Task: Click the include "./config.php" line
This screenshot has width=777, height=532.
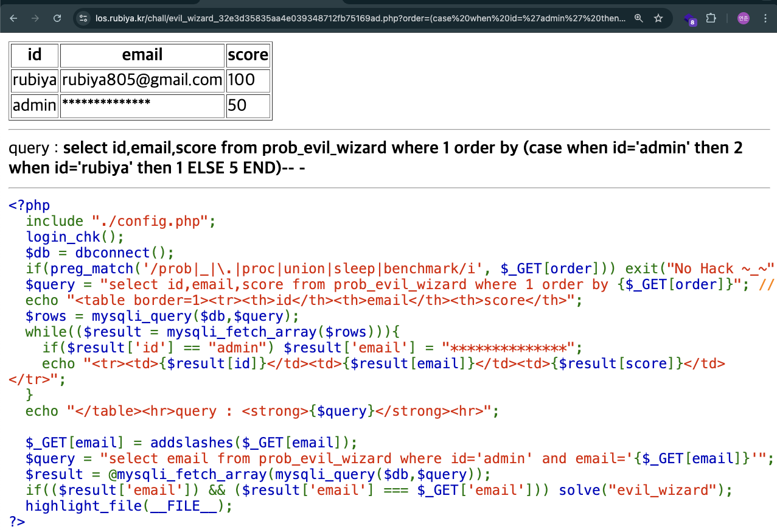Action: [120, 222]
